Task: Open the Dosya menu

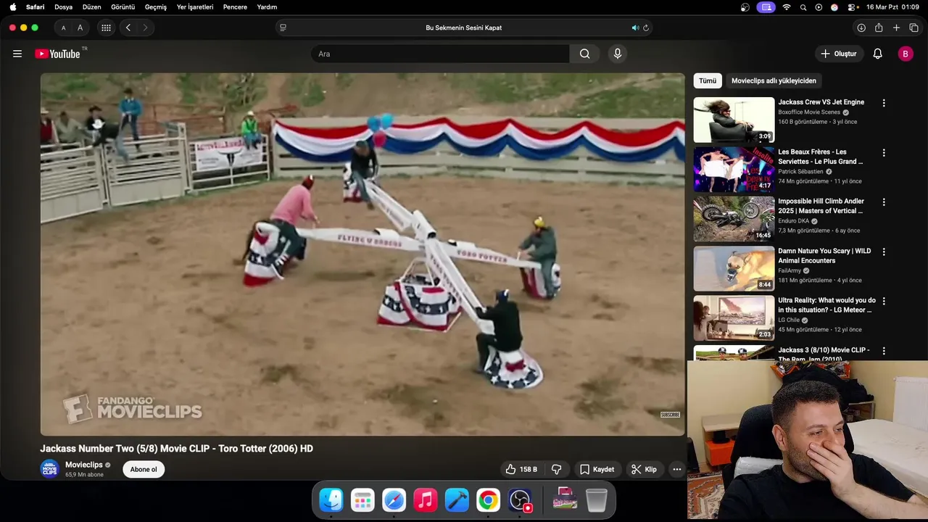Action: click(64, 7)
